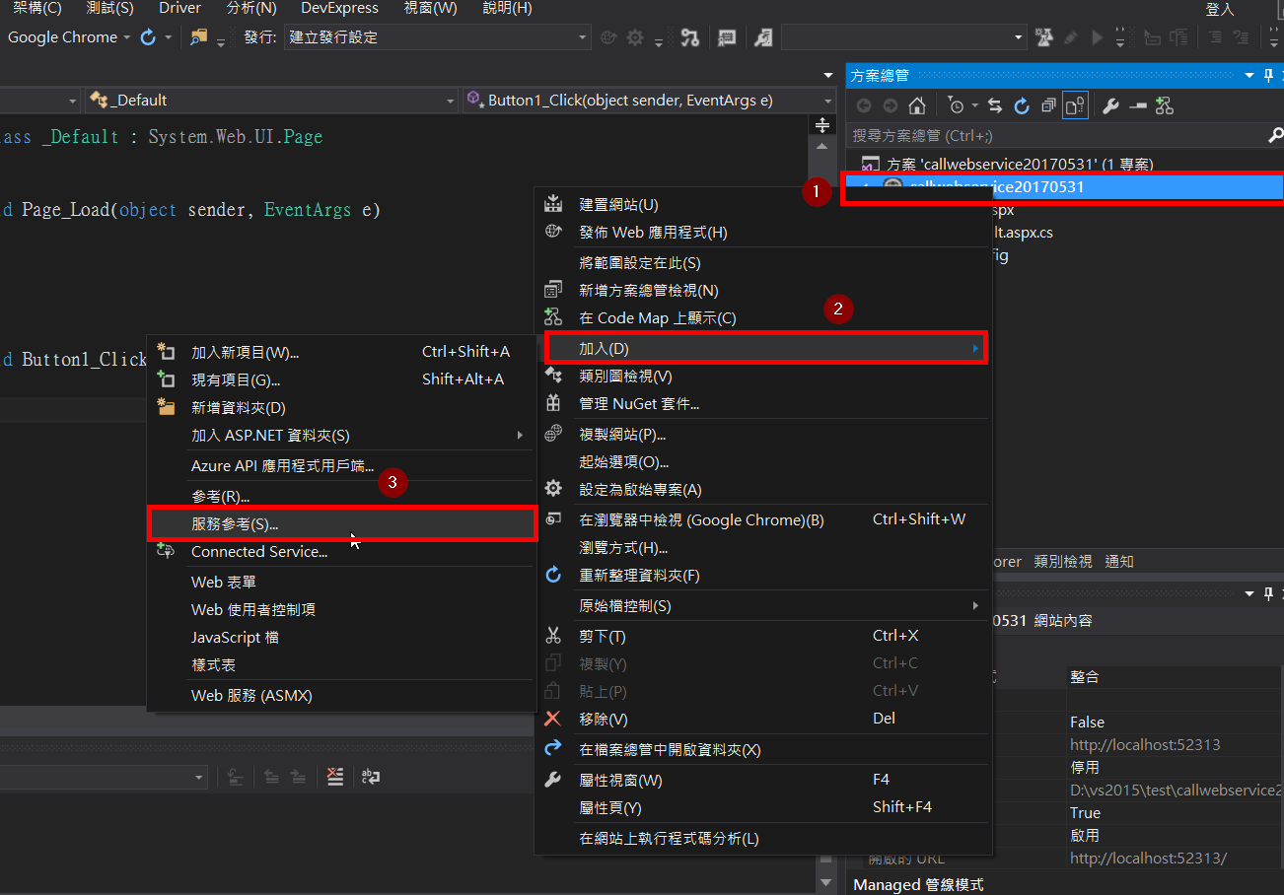Select 在檔案總管中開啟資料夾(X) entry
The image size is (1284, 895).
click(765, 750)
